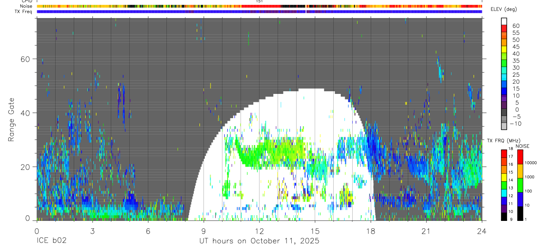The height and width of the screenshot is (250, 542).
Task: Pick the lightest gray bottom ELEV bar segment
Action: (x=504, y=126)
